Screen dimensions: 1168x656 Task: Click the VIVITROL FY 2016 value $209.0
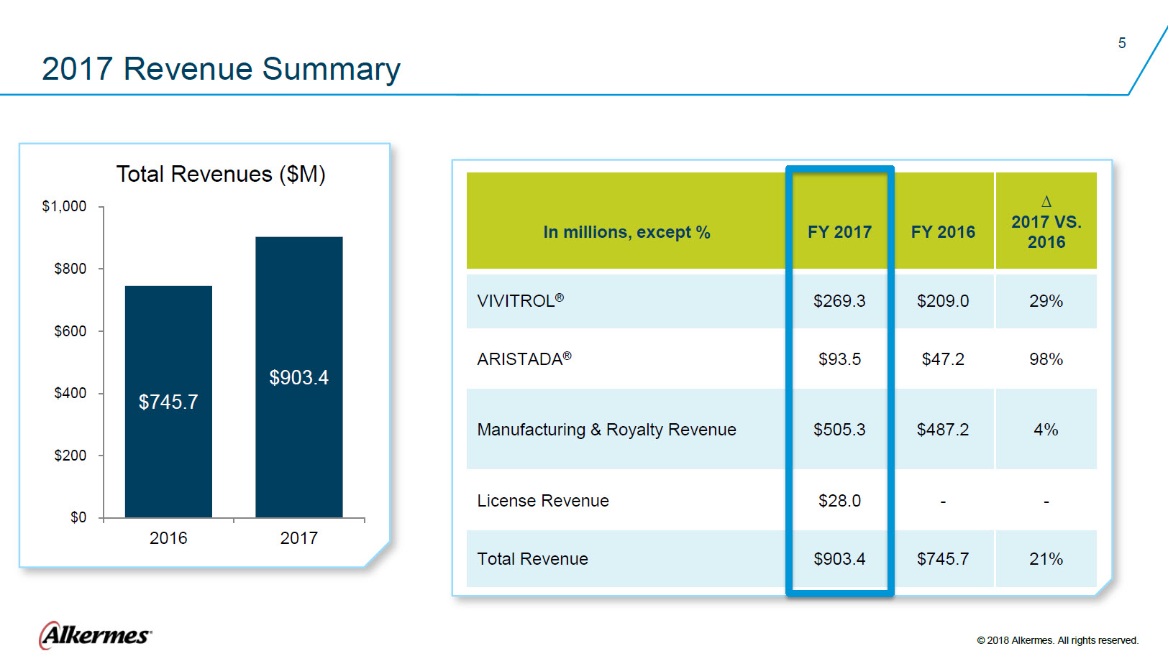click(943, 301)
